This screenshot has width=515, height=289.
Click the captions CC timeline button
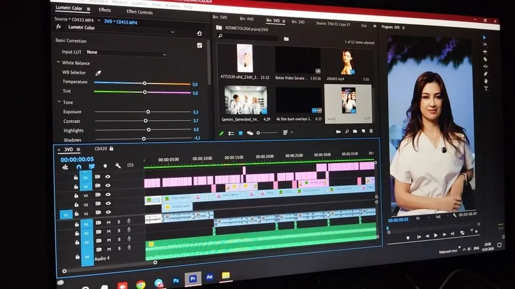point(131,165)
